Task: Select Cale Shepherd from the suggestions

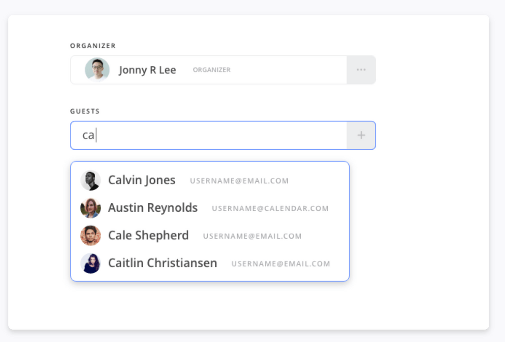Action: tap(149, 236)
